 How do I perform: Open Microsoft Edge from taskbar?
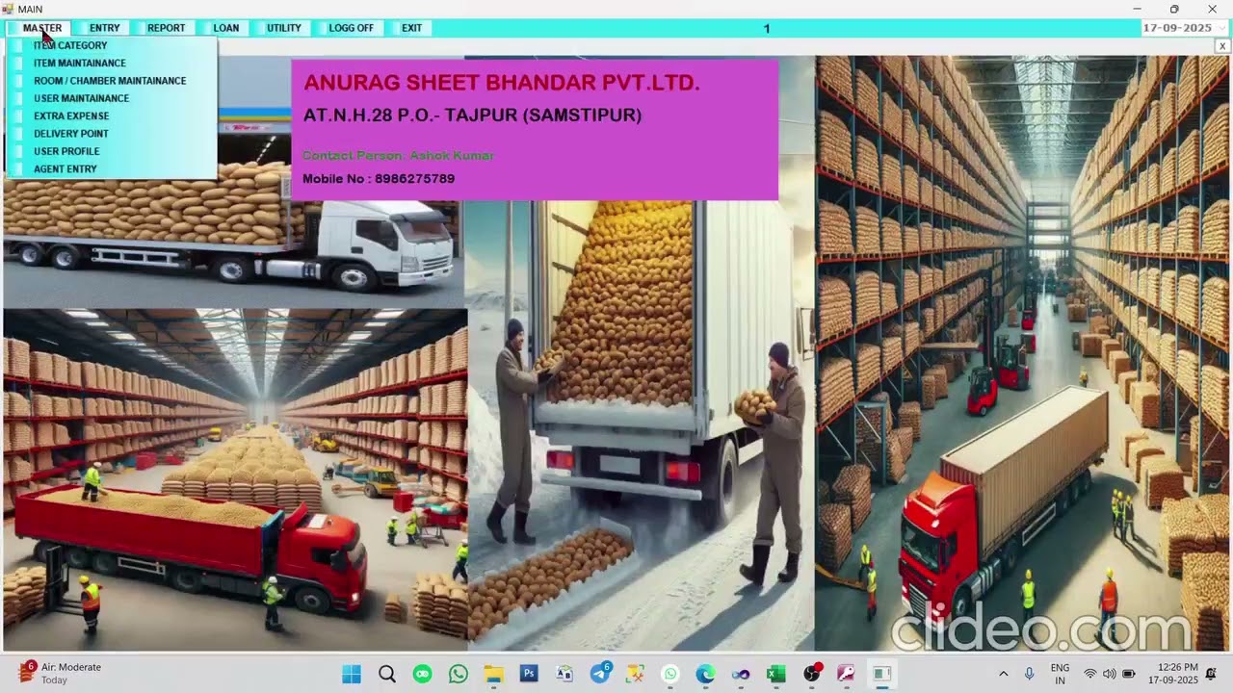[x=706, y=674]
